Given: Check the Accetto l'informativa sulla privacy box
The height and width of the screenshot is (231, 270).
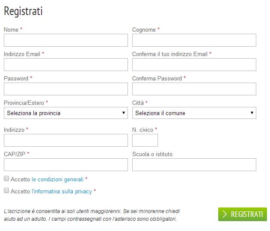Looking at the screenshot, I should 6,190.
